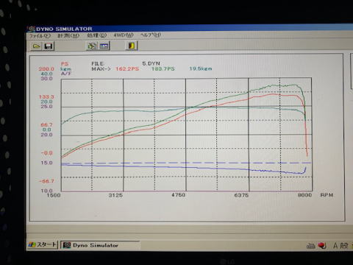353x265 pixels.
Task: Open the 処理(D) menu
Action: tap(97, 35)
